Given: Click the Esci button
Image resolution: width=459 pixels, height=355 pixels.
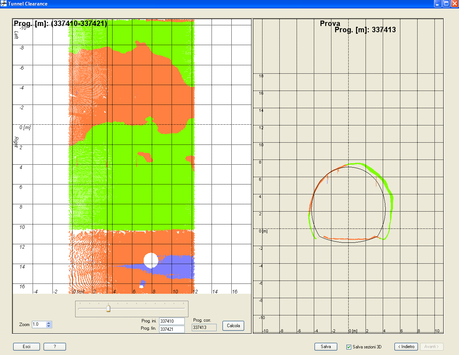Looking at the screenshot, I should pos(26,347).
